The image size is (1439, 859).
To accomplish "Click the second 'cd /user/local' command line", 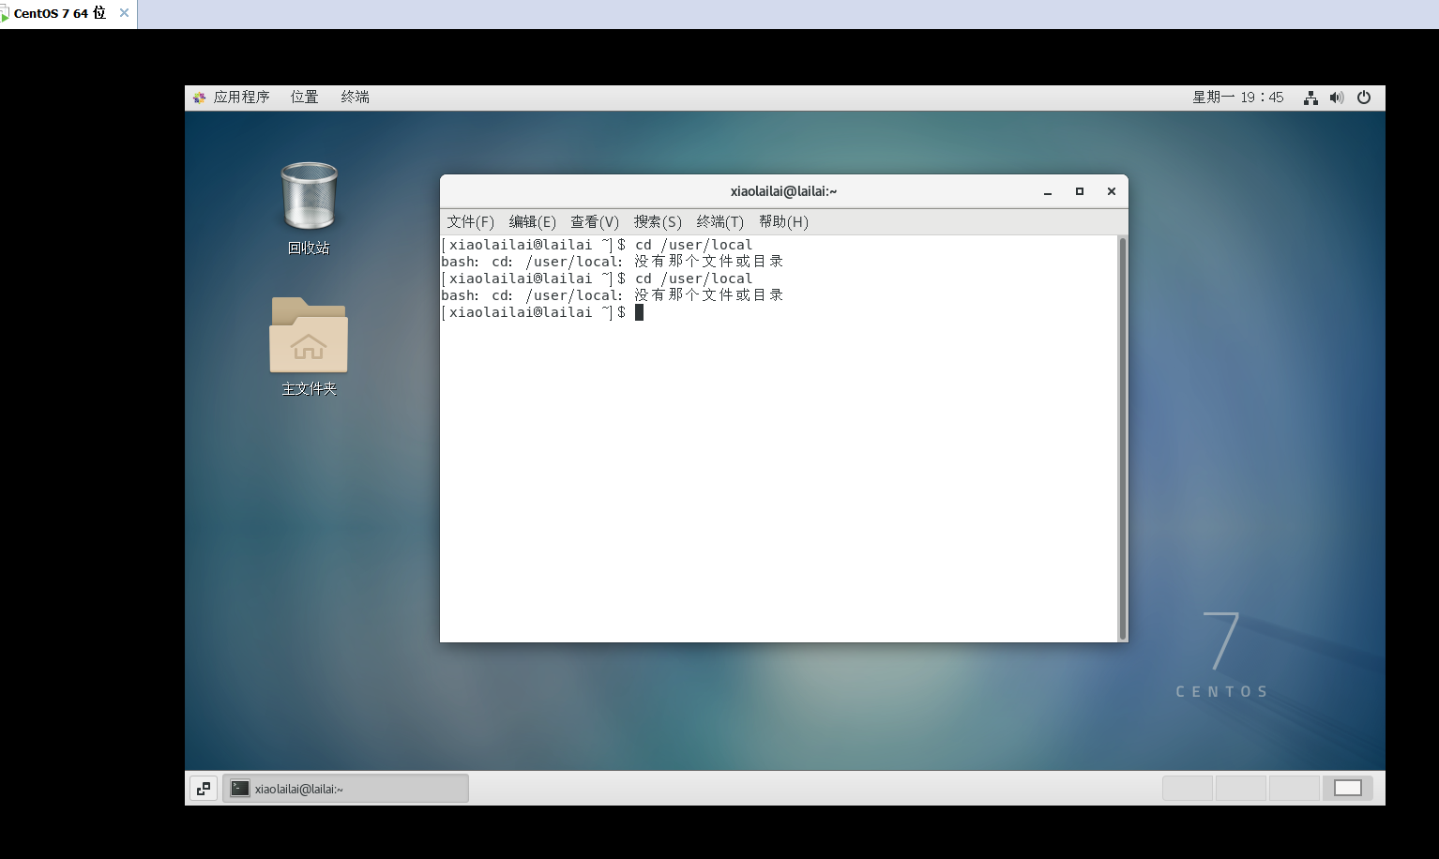I will tap(597, 279).
